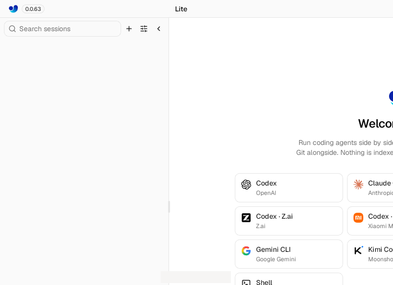Click the app logo in the title bar

pyautogui.click(x=13, y=9)
